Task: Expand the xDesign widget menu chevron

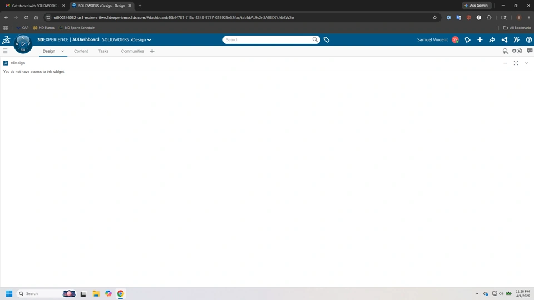Action: coord(527,63)
